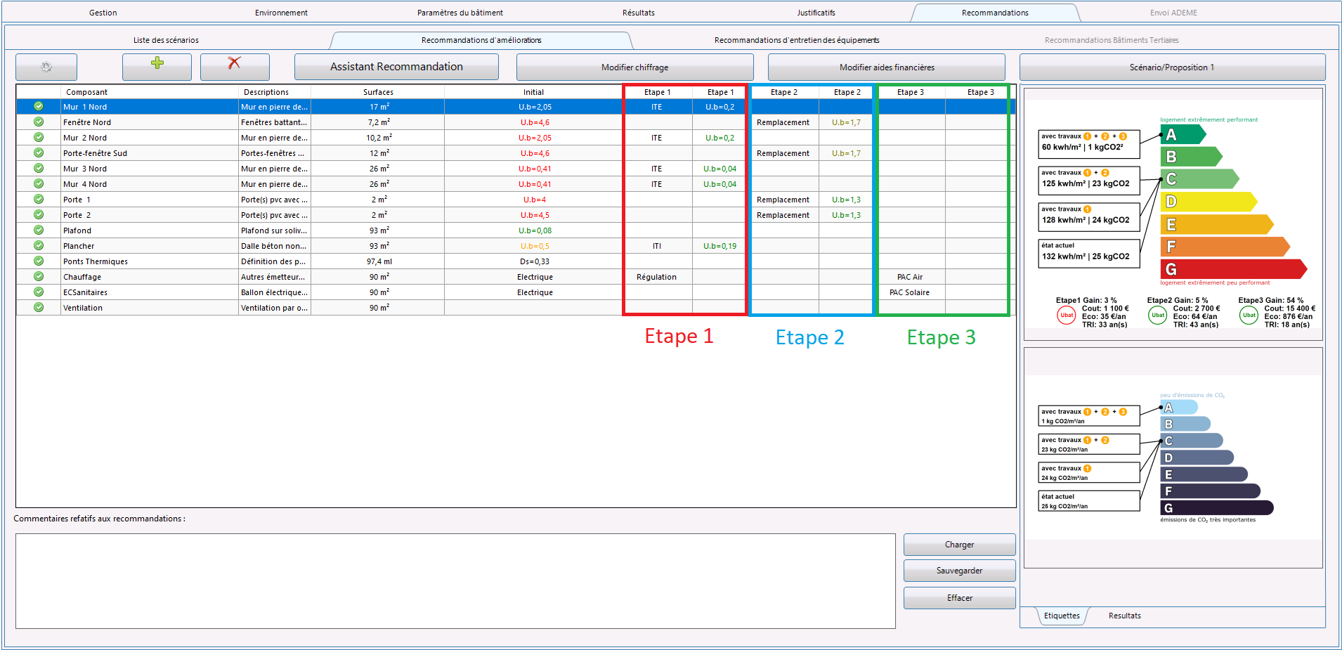Select the Plancher row name

[x=79, y=246]
